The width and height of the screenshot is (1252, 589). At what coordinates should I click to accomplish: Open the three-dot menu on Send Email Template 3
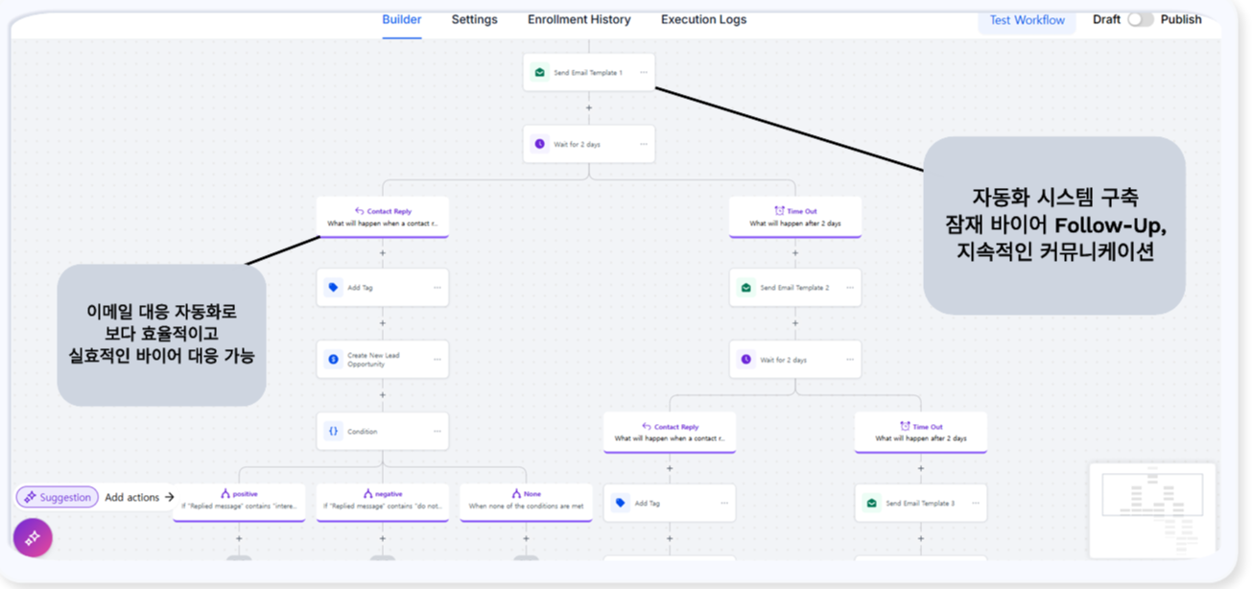(x=976, y=503)
